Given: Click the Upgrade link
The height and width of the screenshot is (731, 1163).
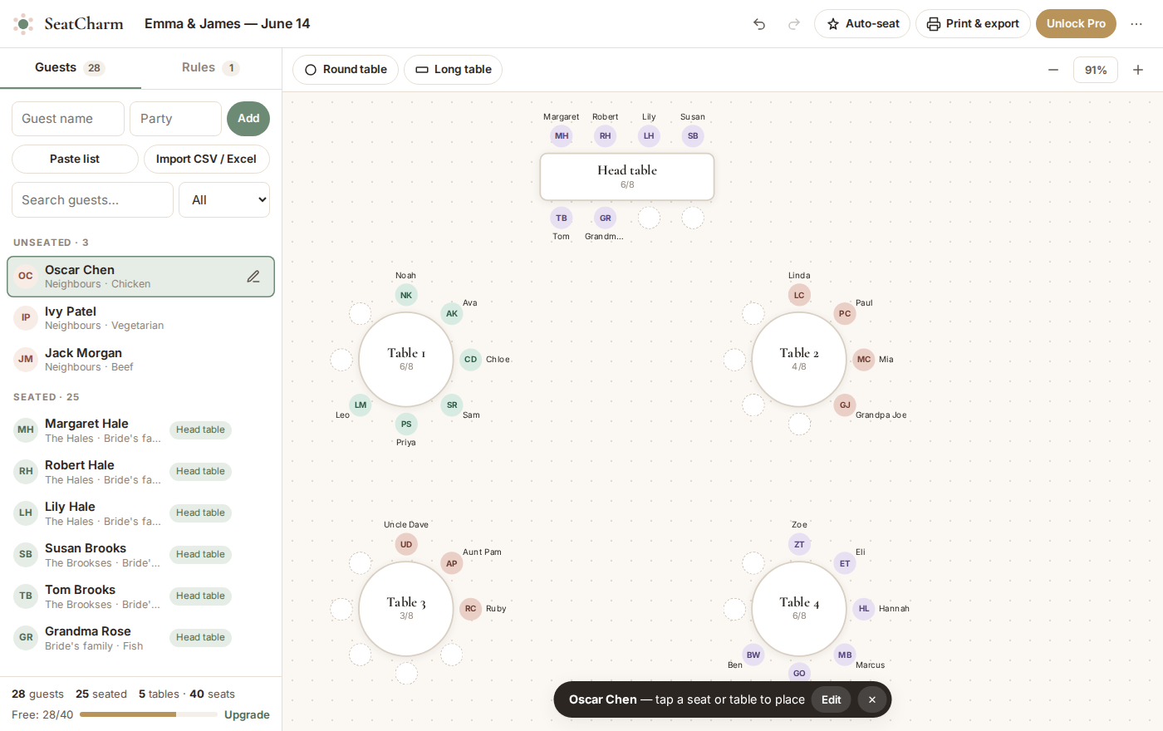Looking at the screenshot, I should (x=247, y=715).
